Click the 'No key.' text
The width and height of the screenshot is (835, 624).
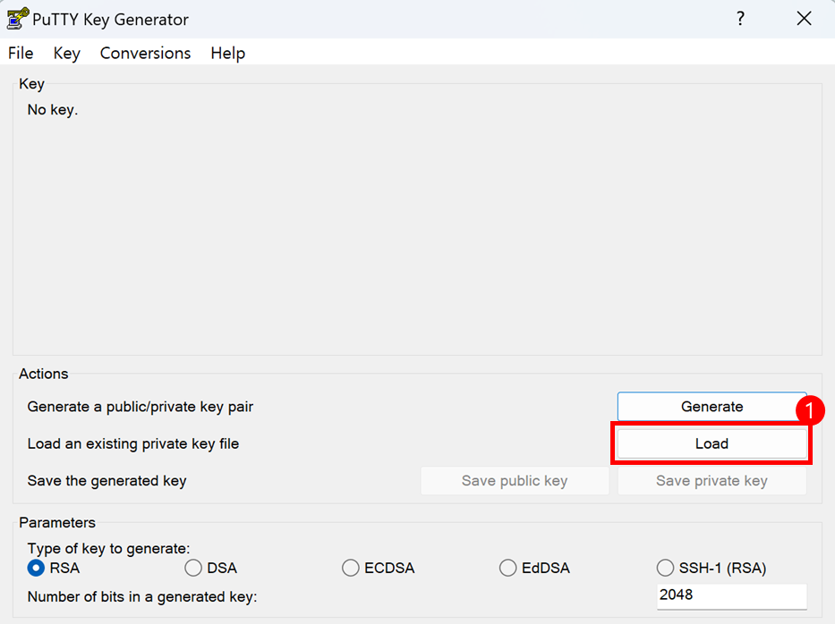point(53,110)
